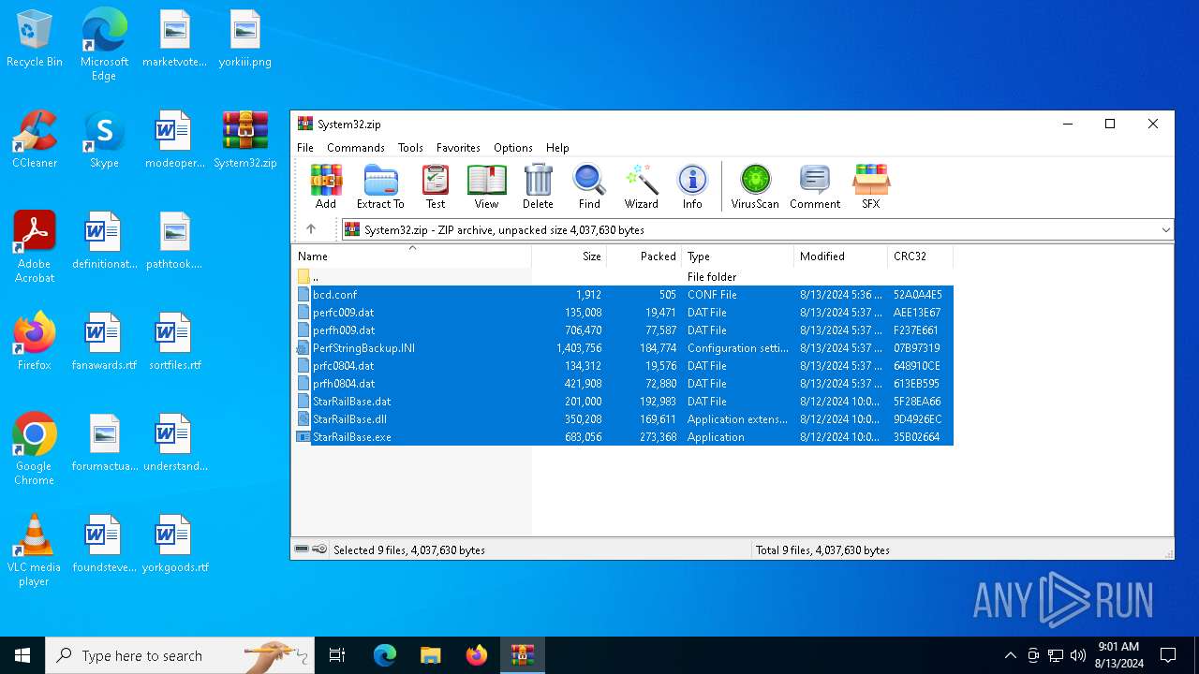
Task: Open the Microsoft Edge desktop shortcut
Action: (104, 45)
